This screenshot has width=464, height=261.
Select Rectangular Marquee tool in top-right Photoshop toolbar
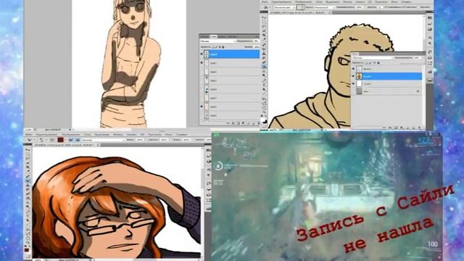[x=264, y=22]
